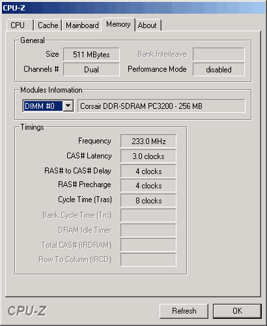The height and width of the screenshot is (326, 267).
Task: Click the Size field showing 511 MBytes
Action: [x=91, y=54]
